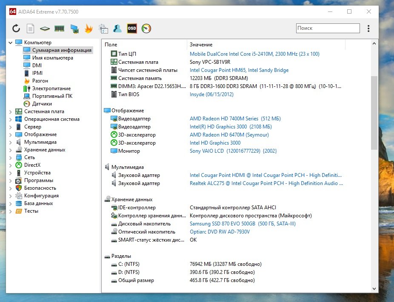Screen dimensions: 394x302
Task: Expand the Системная плата tree node
Action: coord(11,111)
